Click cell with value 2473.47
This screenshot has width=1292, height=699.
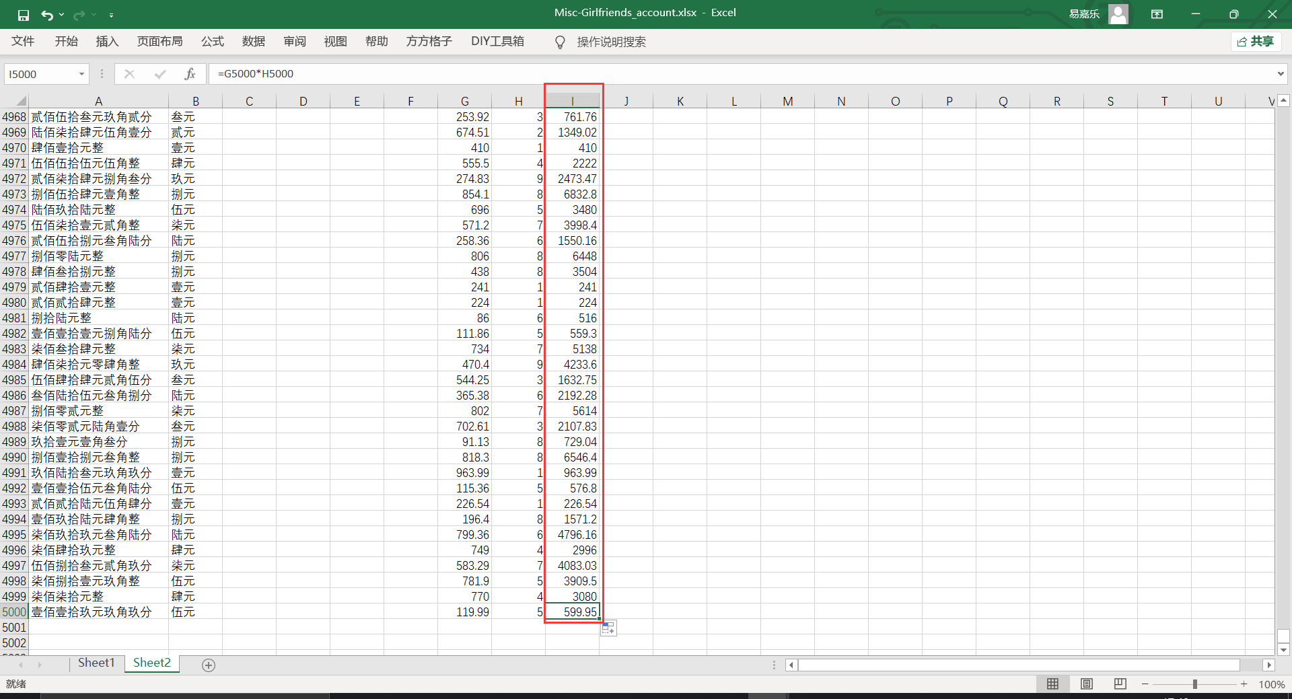[572, 179]
